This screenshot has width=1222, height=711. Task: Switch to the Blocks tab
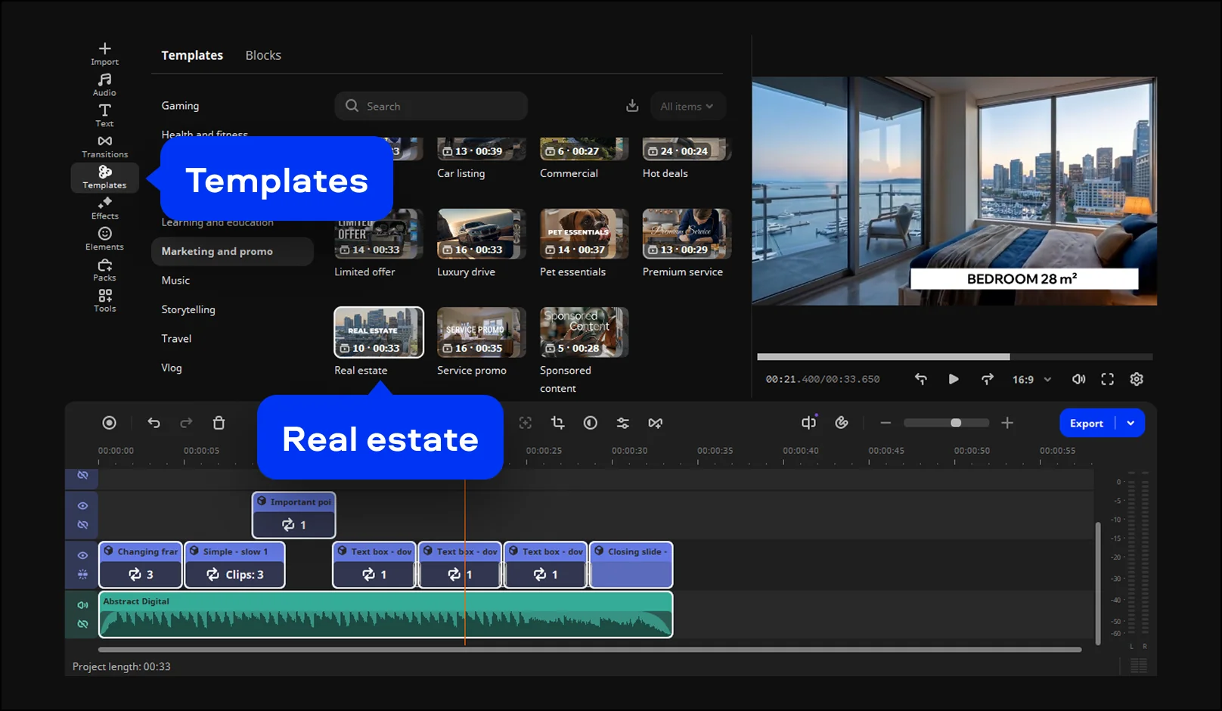(x=263, y=55)
